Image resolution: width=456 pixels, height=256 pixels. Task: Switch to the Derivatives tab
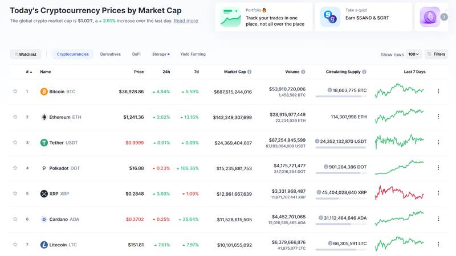click(x=110, y=55)
